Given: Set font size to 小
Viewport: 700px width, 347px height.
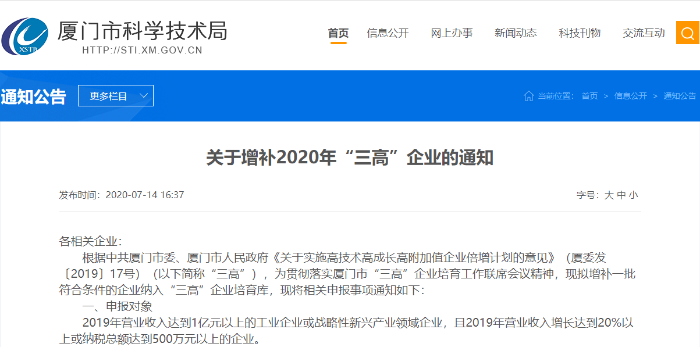Looking at the screenshot, I should (633, 195).
